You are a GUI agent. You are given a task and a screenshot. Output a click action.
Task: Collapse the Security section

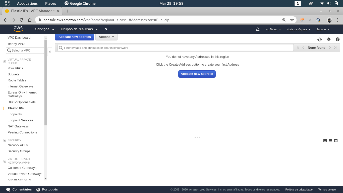pos(5,140)
